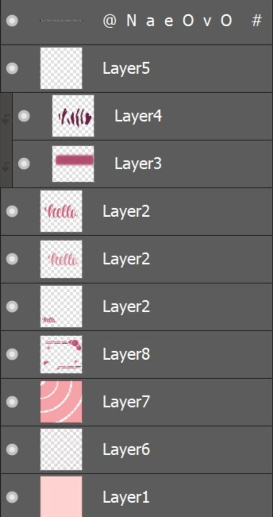Image resolution: width=273 pixels, height=517 pixels.
Task: Click the clipping arrow beside Layer3
Action: [x=6, y=167]
